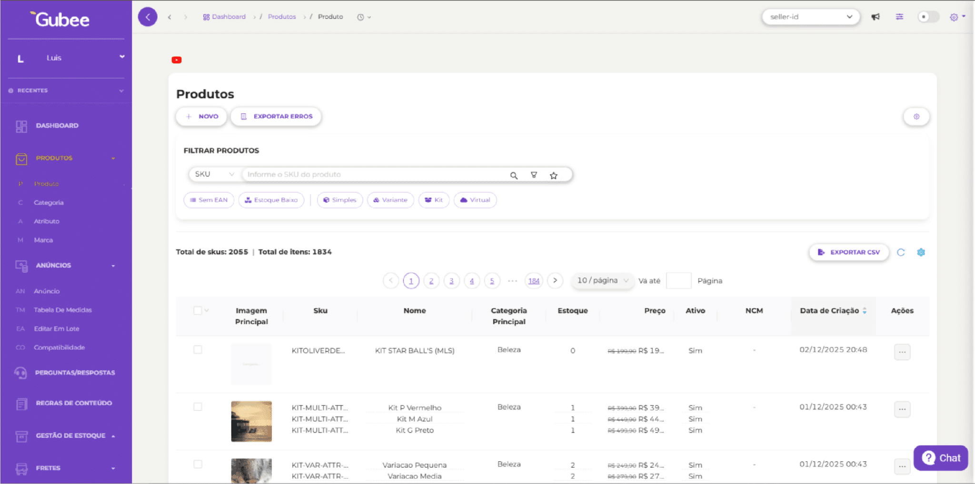Open actions menu for Kit P Vermelho row
Image resolution: width=975 pixels, height=484 pixels.
coord(902,409)
